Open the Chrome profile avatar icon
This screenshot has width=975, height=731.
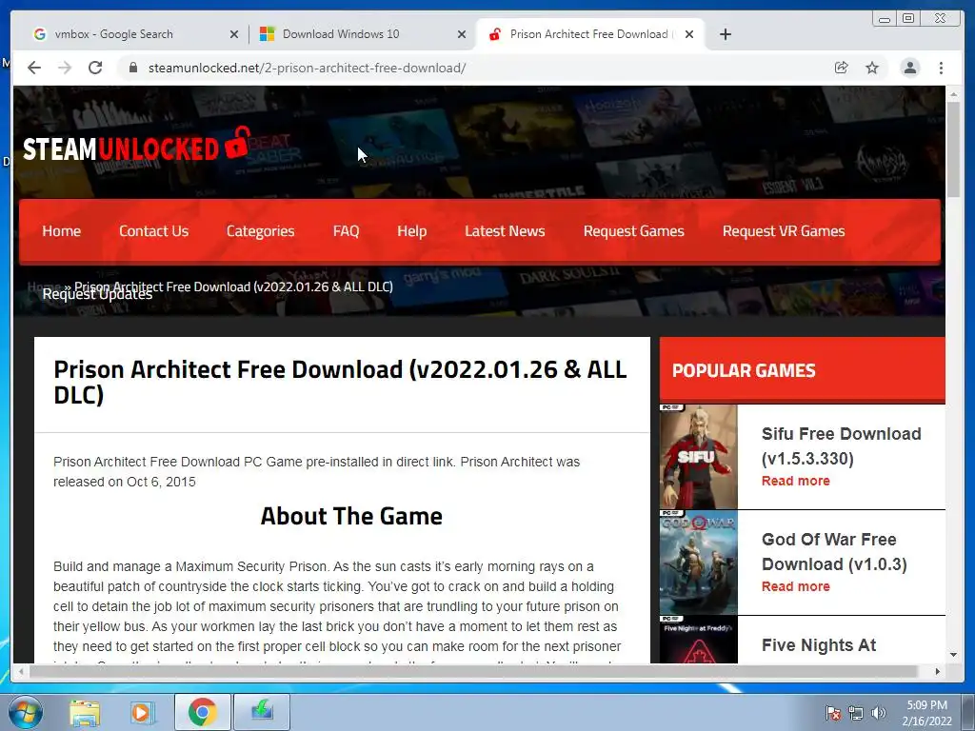pyautogui.click(x=909, y=68)
